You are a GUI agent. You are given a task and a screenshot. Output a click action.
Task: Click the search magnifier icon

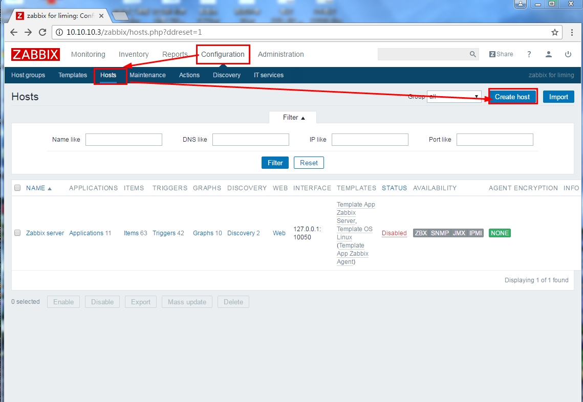click(472, 54)
